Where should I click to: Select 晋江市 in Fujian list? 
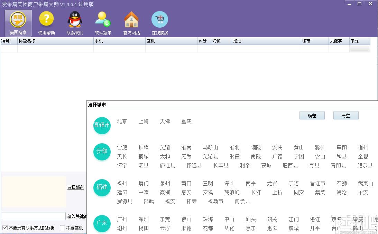[318, 184]
